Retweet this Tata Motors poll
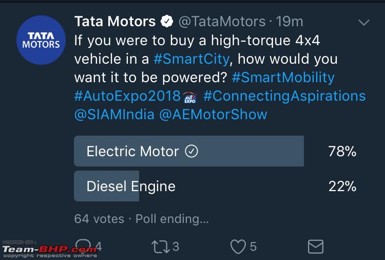Image resolution: width=385 pixels, height=260 pixels. click(161, 247)
